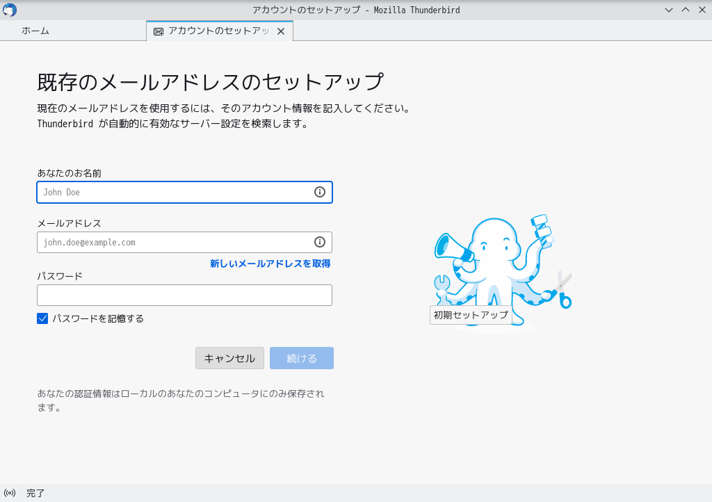The image size is (712, 502).
Task: Open the 新しいメールアドレスを取得 link
Action: [x=270, y=264]
